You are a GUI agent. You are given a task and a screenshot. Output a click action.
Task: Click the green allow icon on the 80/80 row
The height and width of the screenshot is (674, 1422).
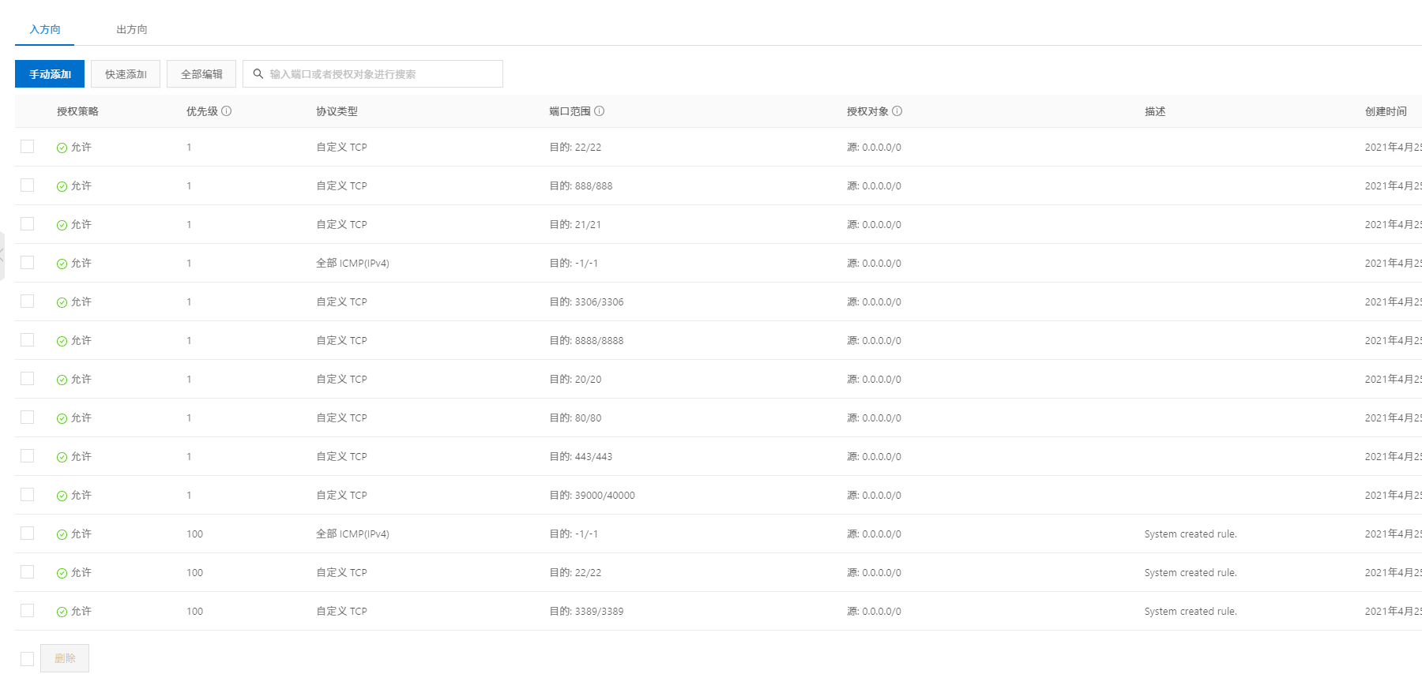(x=62, y=418)
